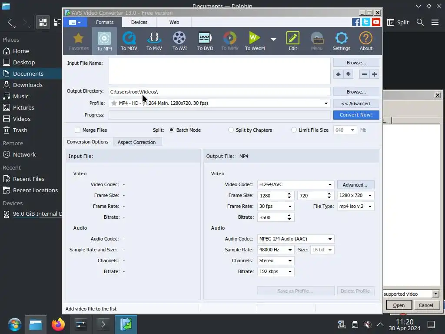Image resolution: width=445 pixels, height=334 pixels.
Task: Pick the To MKV format icon
Action: pyautogui.click(x=154, y=41)
